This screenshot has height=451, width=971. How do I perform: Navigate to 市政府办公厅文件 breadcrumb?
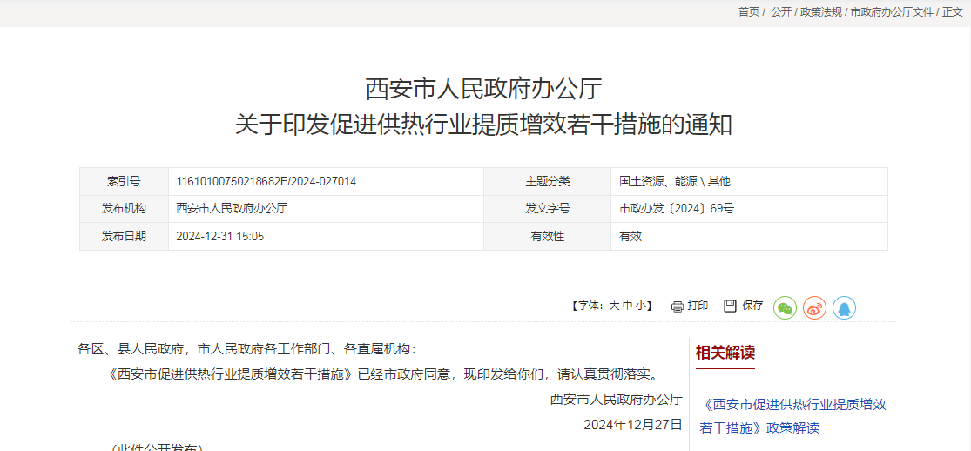point(892,11)
